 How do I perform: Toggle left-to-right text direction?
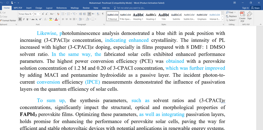click(89, 14)
